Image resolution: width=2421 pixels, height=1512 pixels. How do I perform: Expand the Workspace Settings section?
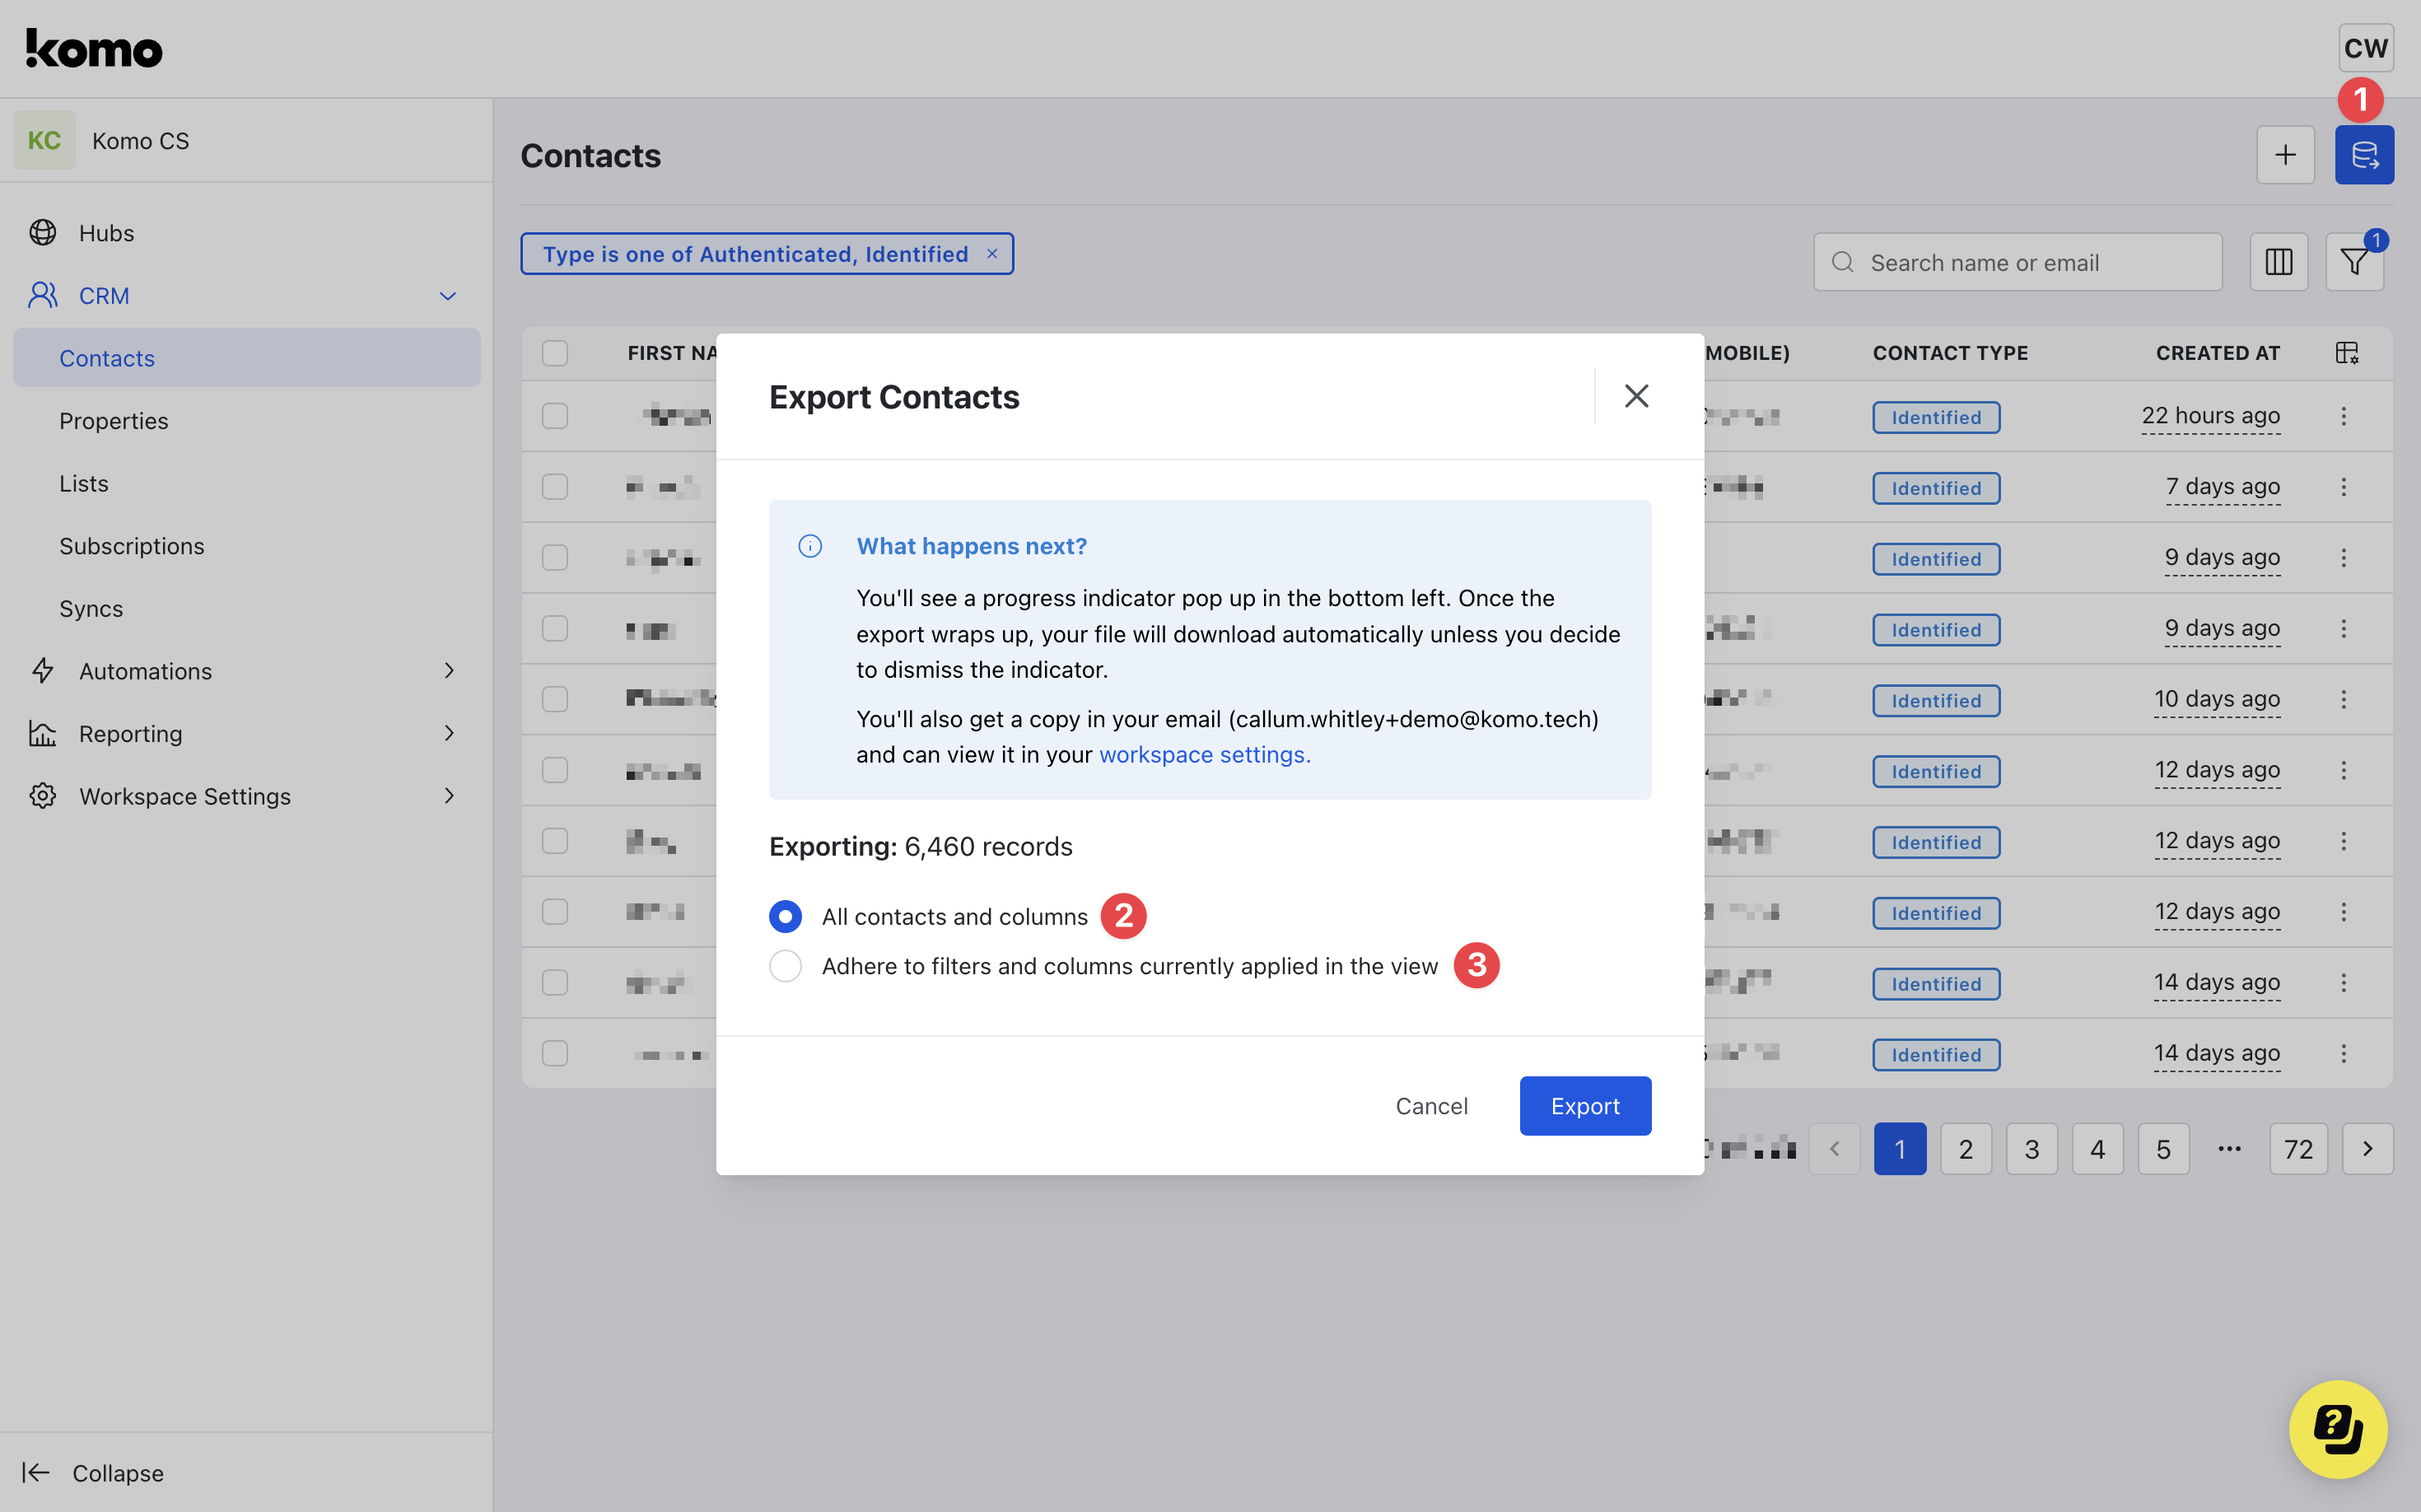click(x=447, y=796)
